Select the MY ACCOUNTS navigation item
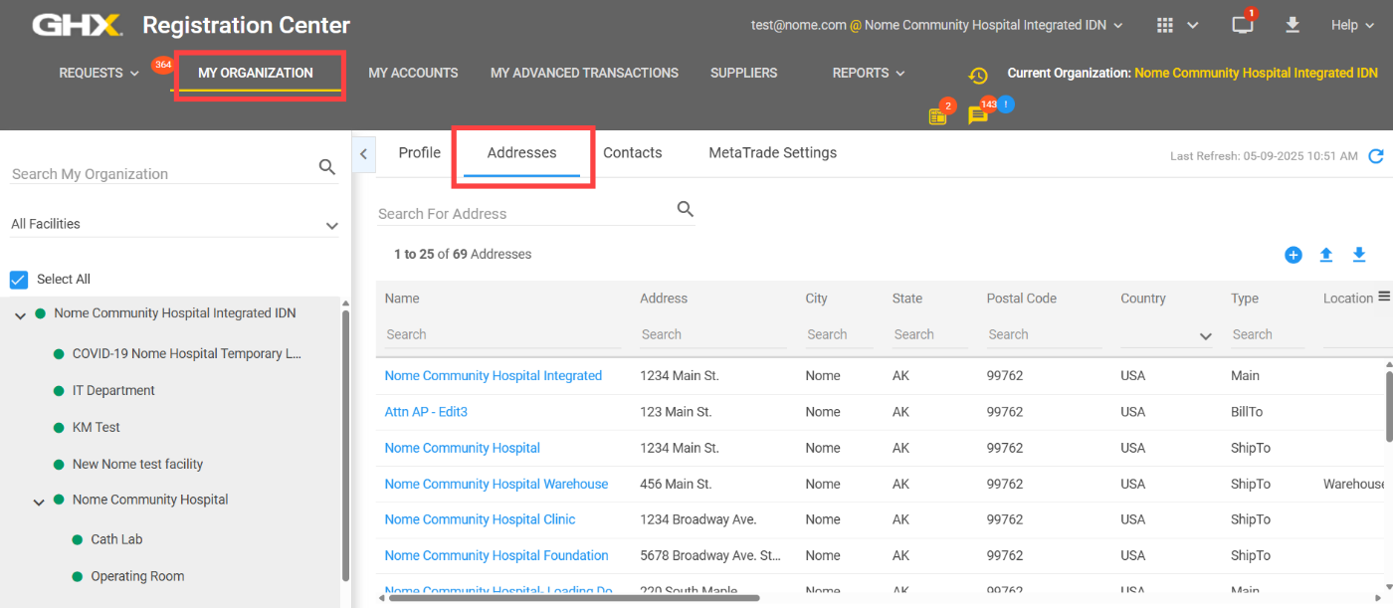 (x=413, y=73)
